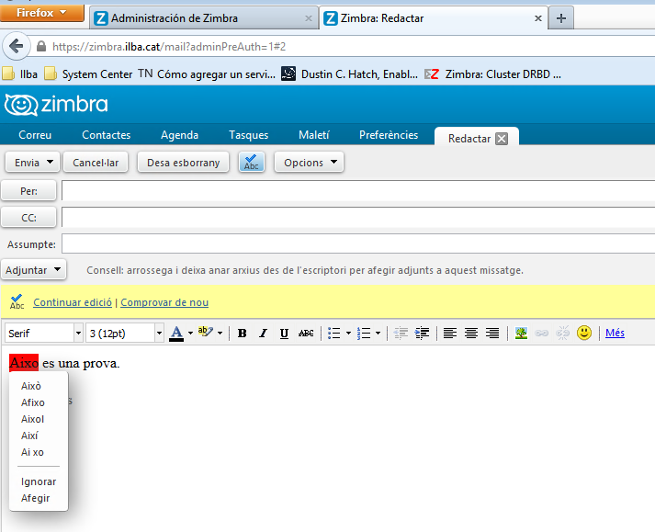Screen dimensions: 655x532
Task: Center align the text
Action: pos(471,334)
